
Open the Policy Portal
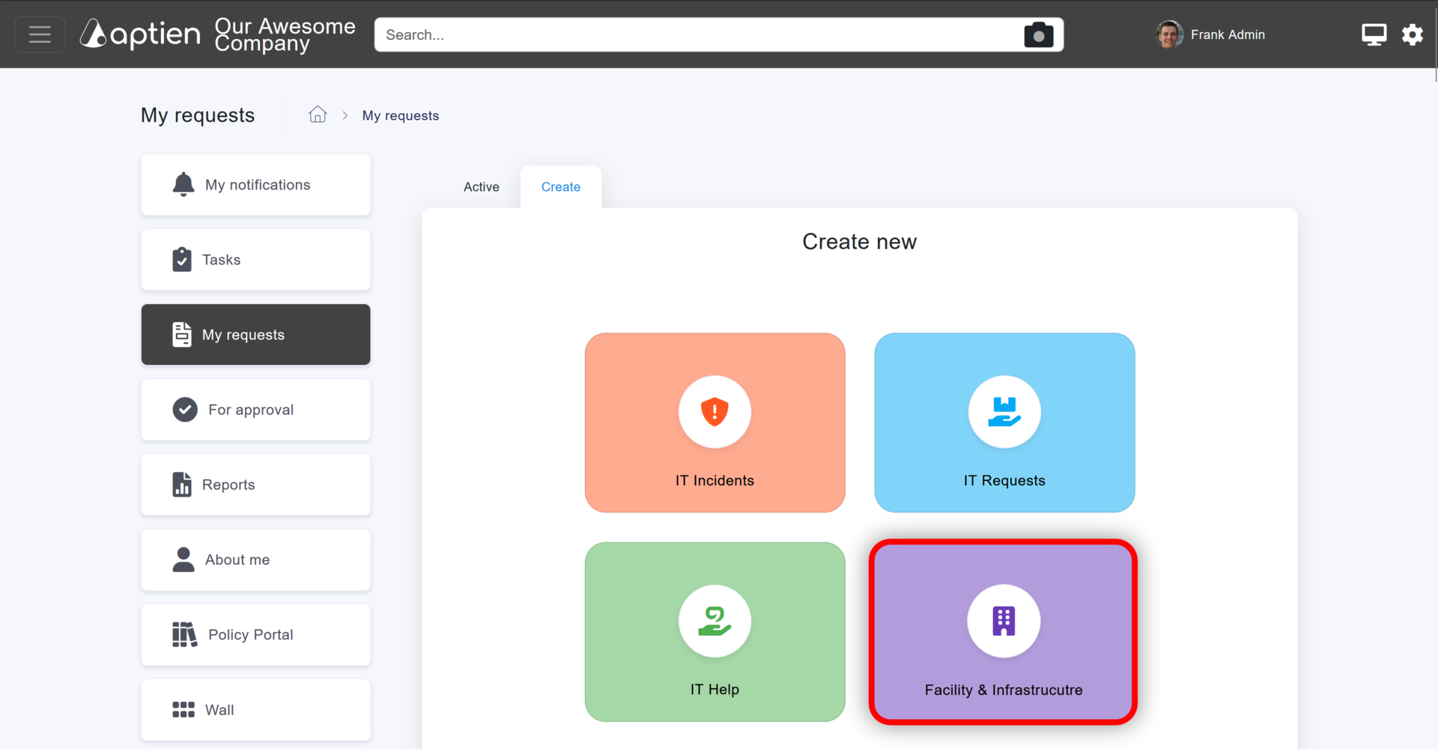tap(255, 634)
